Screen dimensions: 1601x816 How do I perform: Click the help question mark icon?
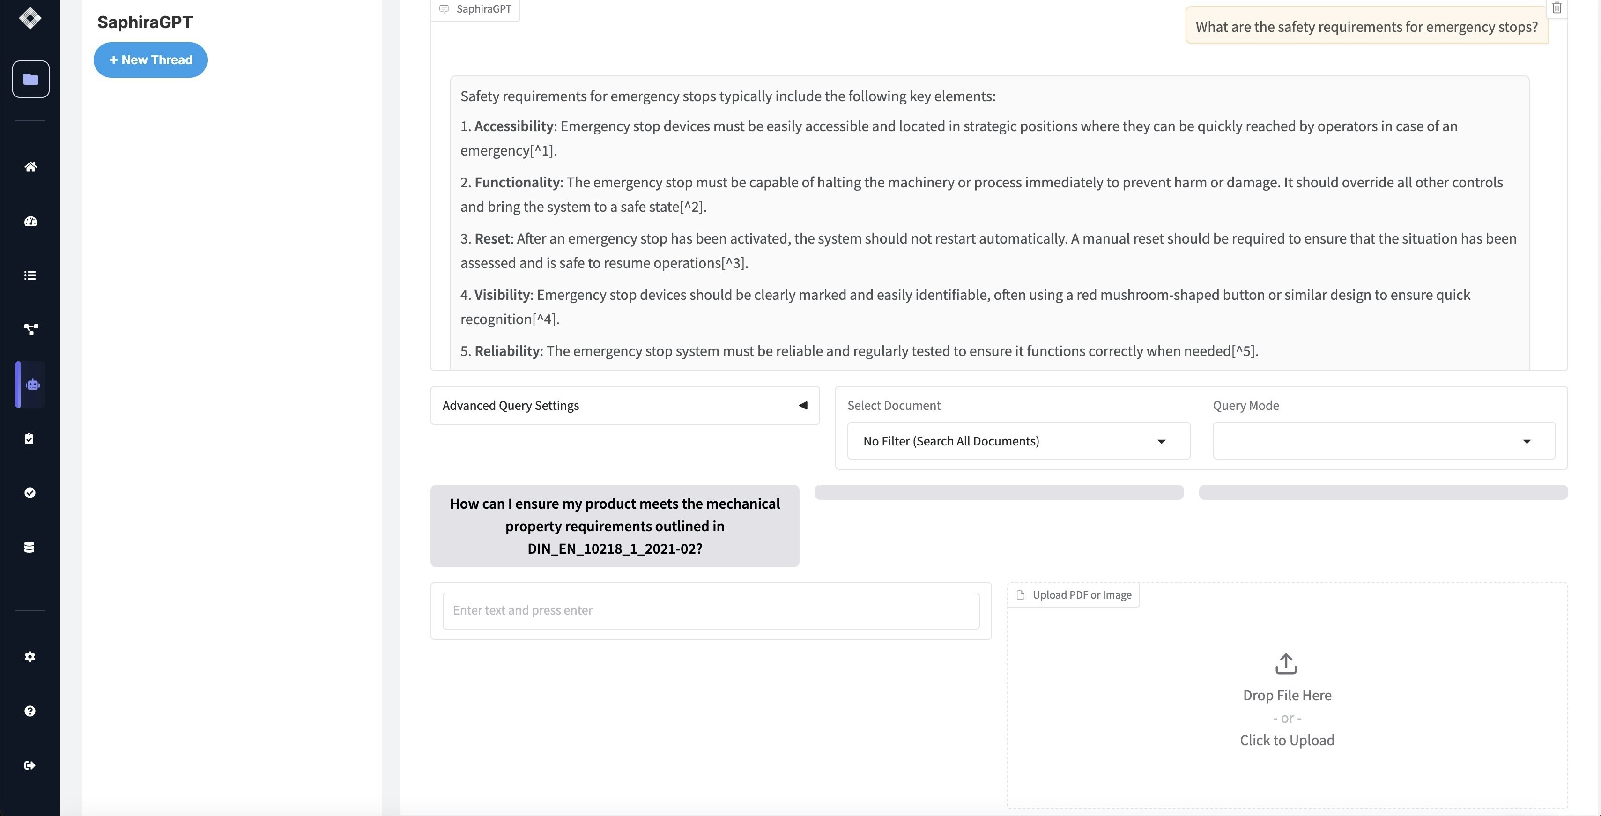tap(30, 711)
